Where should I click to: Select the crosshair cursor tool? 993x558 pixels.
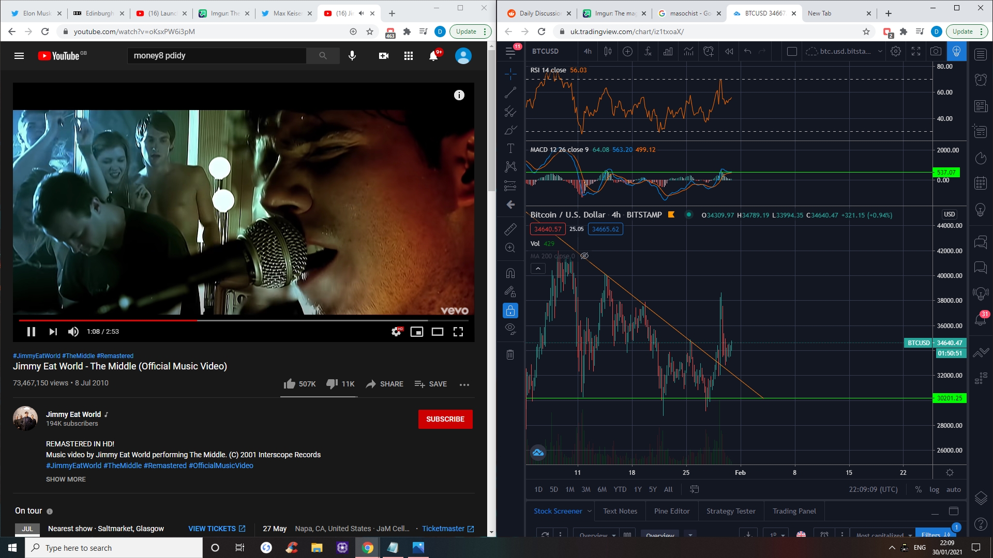coord(510,74)
